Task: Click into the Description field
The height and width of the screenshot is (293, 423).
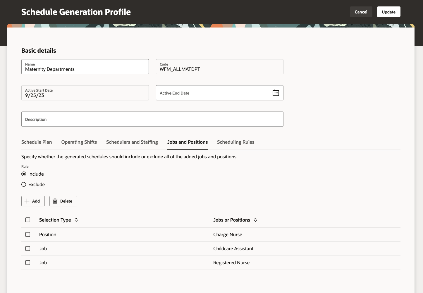Action: click(152, 119)
